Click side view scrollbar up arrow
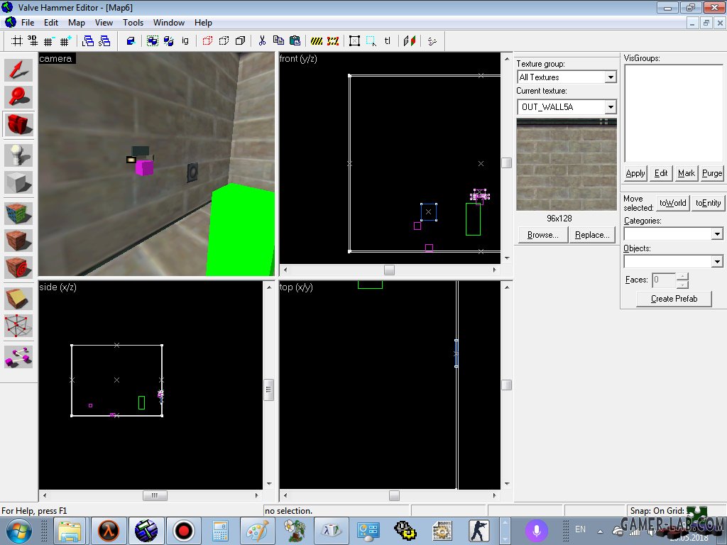727x545 pixels. point(269,287)
